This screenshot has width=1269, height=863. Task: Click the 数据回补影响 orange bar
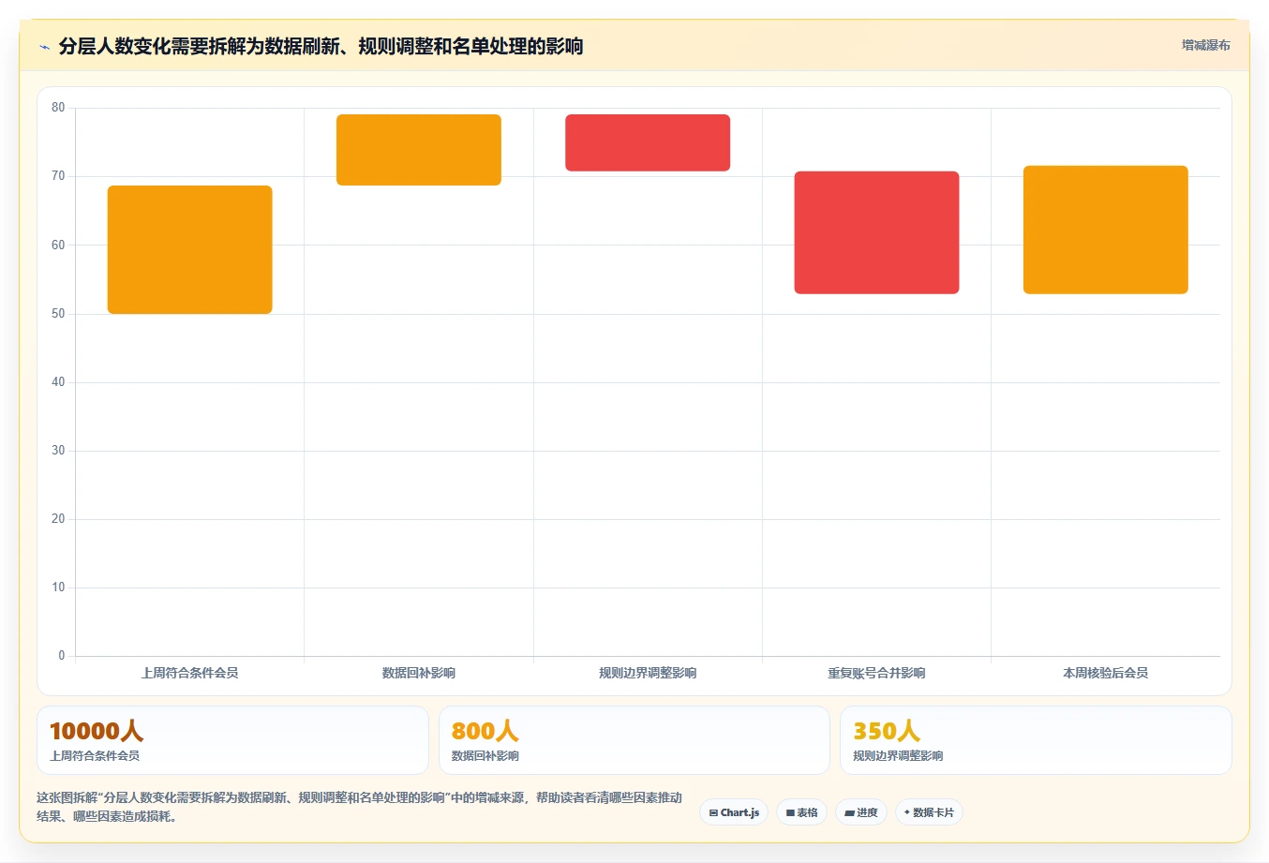tap(419, 150)
